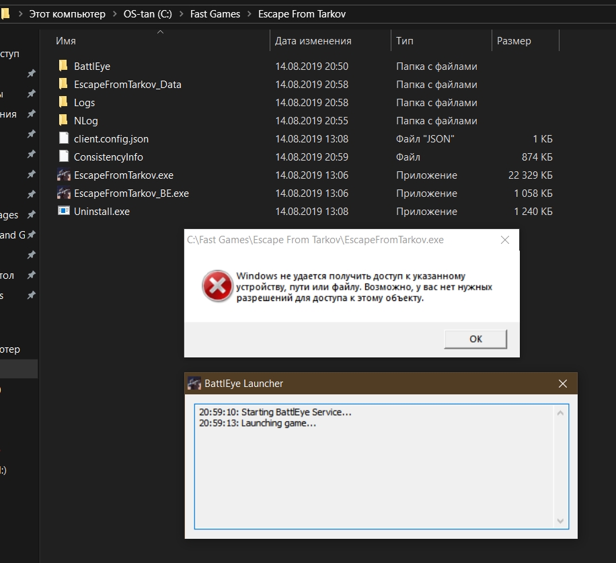
Task: Open dropdown chevron before "Этот компьютер" breadcrumb
Action: [20, 14]
